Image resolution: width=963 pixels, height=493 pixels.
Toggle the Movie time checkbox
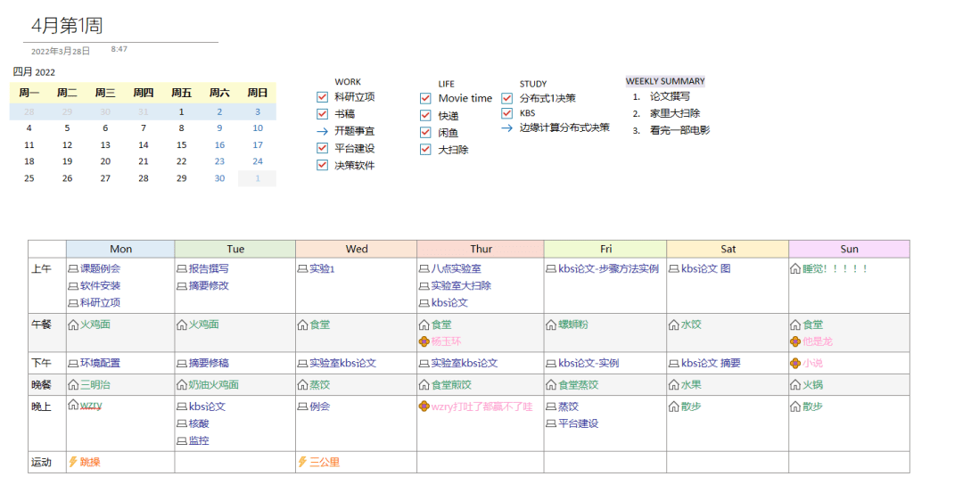click(x=425, y=98)
